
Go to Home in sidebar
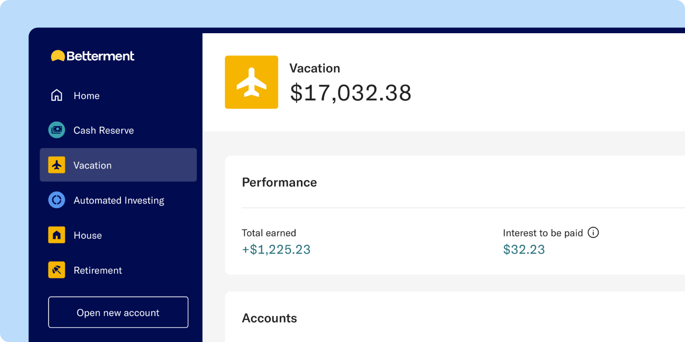(x=87, y=96)
